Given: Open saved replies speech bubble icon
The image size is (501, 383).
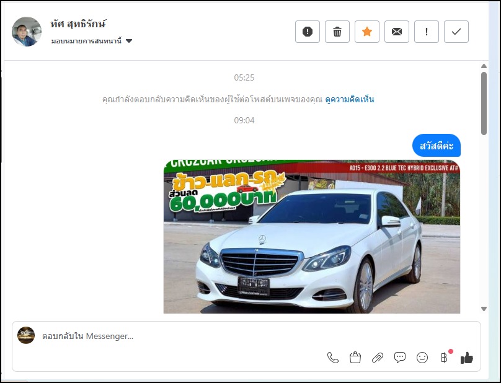Looking at the screenshot, I should [400, 358].
